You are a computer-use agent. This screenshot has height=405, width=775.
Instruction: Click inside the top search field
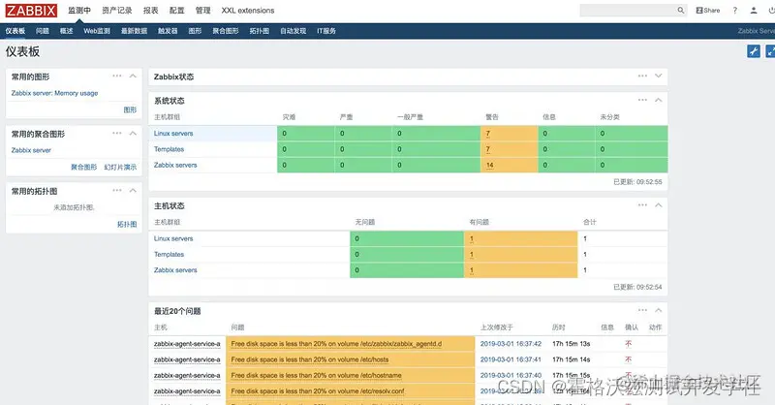pos(628,11)
